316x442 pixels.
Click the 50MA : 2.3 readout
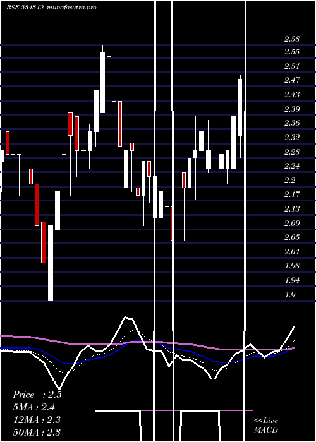(x=37, y=432)
